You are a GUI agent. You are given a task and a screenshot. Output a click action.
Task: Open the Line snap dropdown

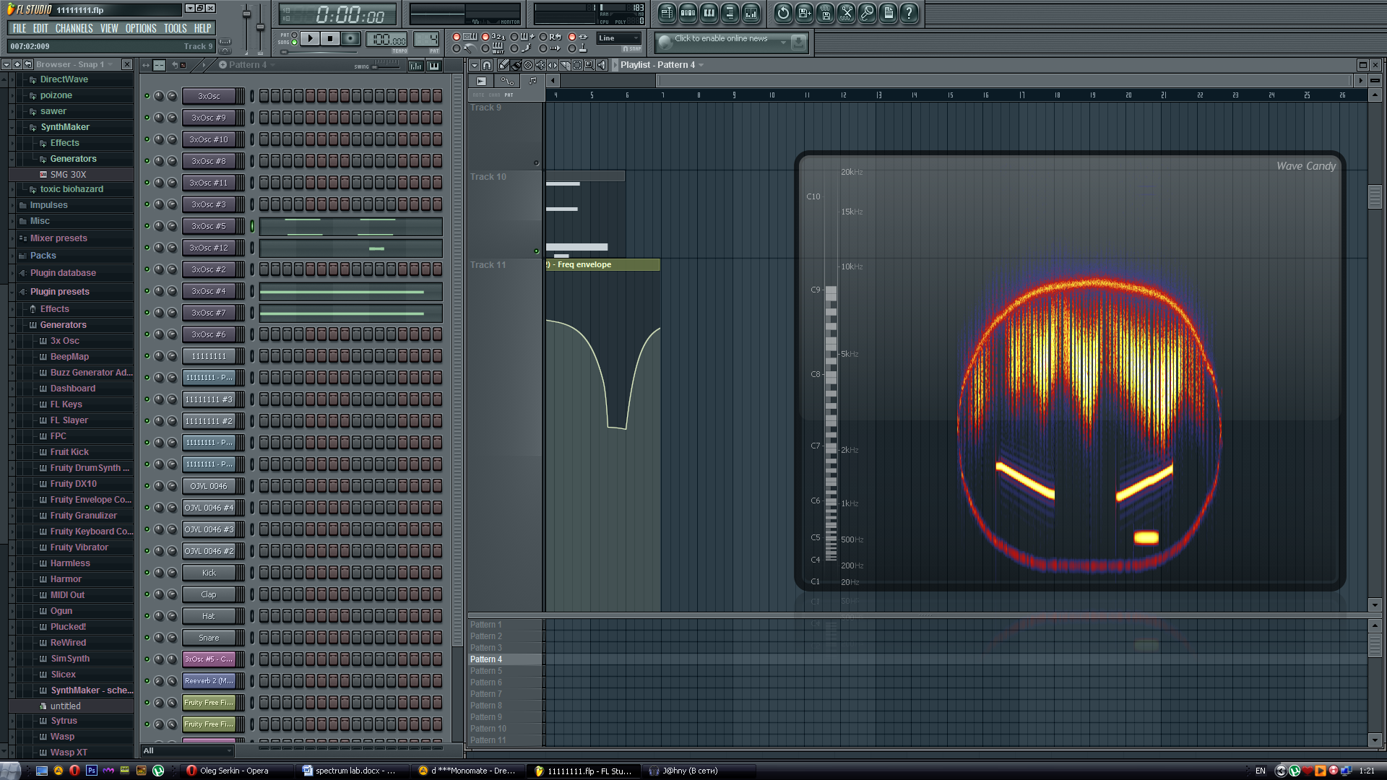(x=619, y=38)
